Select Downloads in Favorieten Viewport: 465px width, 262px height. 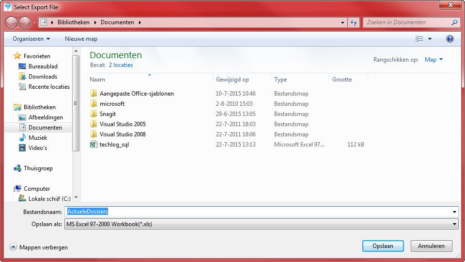[43, 77]
